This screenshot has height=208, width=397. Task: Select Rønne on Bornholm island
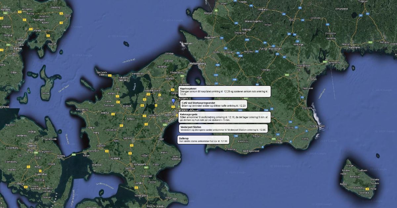(x=343, y=184)
